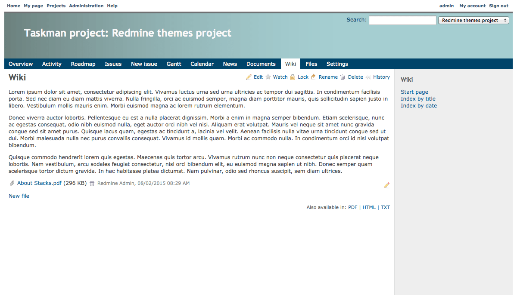Click the paragraph starting with "Quisque commodo hendrerit lorem"

pos(194,164)
